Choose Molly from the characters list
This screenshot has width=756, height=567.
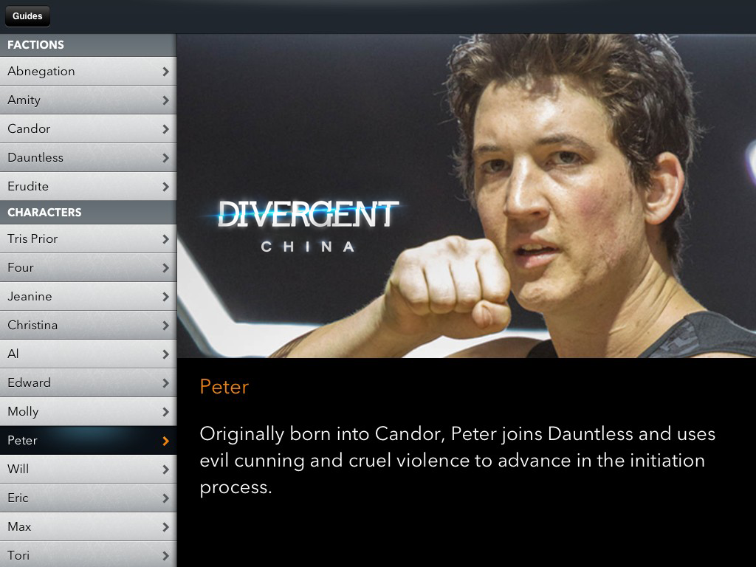click(x=89, y=412)
